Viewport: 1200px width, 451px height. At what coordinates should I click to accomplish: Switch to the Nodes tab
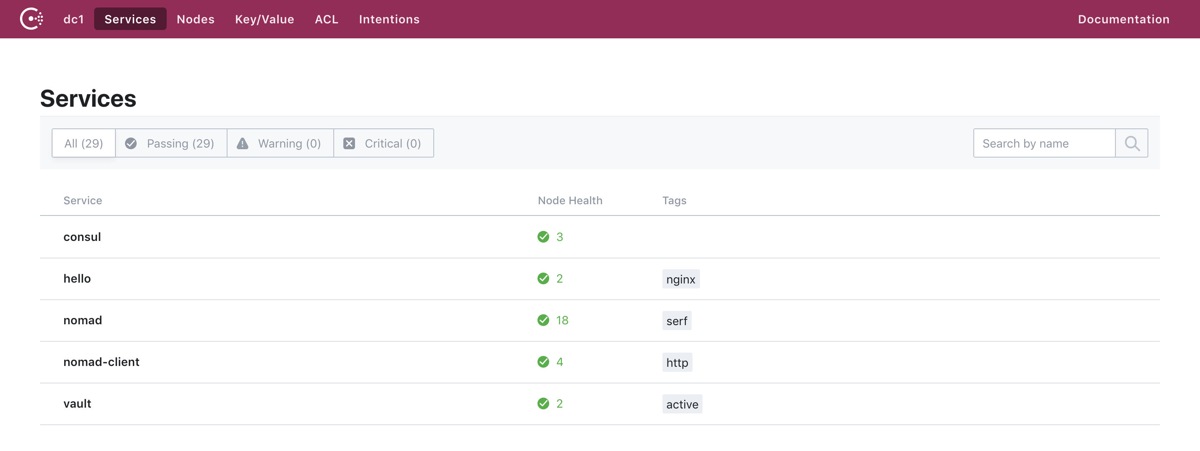pos(195,19)
